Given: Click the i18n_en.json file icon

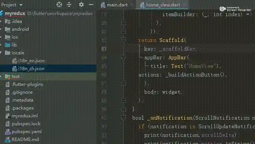Looking at the screenshot, I should (15, 61).
